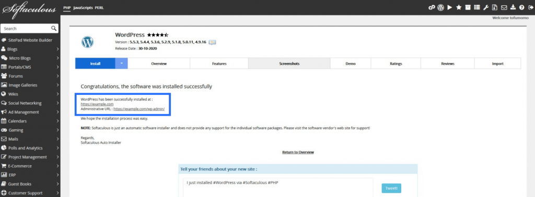
Task: Open the changelog icon next to versions
Action: (212, 42)
